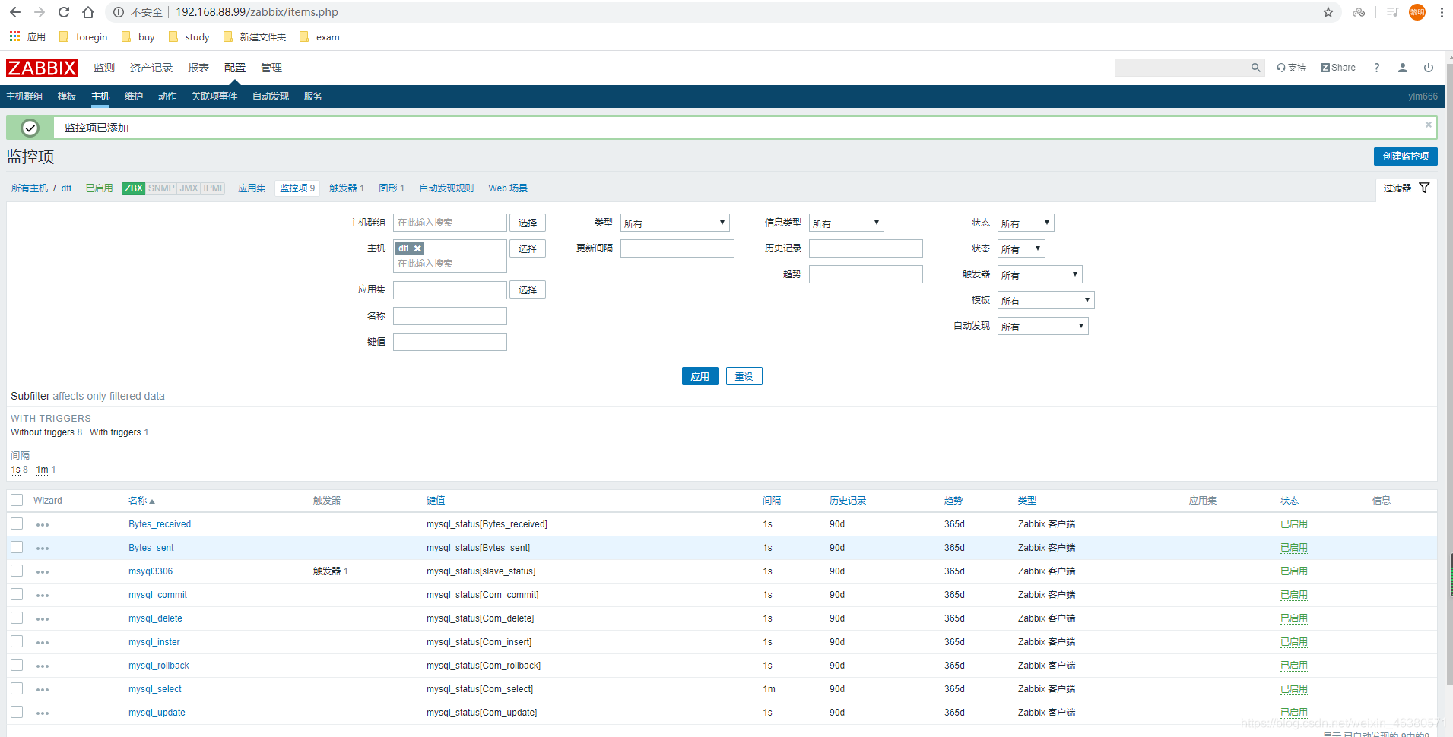Open the wizard dots menu for msyql3306

(x=43, y=572)
